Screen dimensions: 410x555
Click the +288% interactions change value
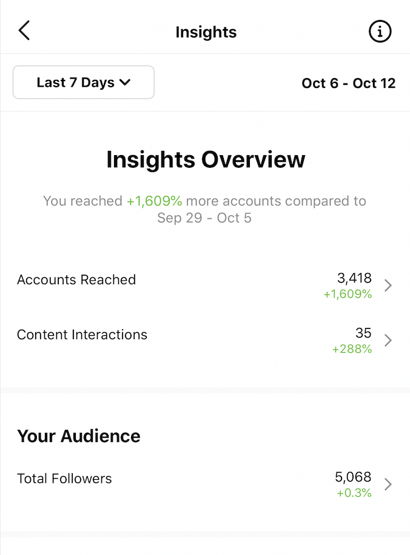[352, 349]
